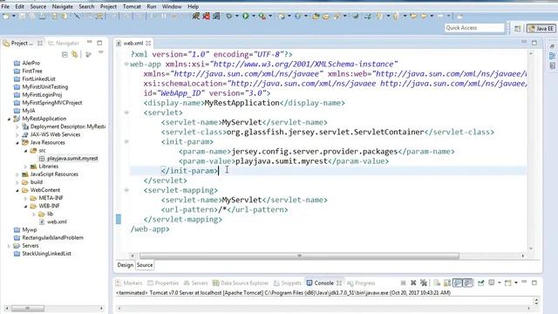Open the Debug button dropdown arrow
Image resolution: width=558 pixels, height=314 pixels.
point(236,16)
